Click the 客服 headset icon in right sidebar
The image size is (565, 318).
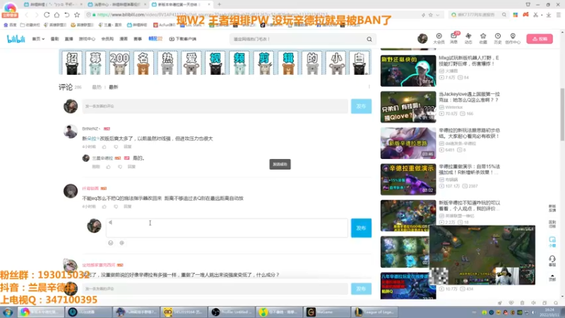[552, 260]
